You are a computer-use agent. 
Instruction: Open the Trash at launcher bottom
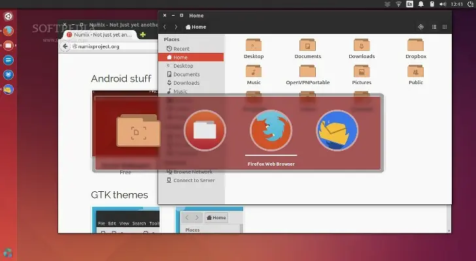[8, 253]
